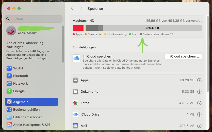The width and height of the screenshot is (212, 132).
Task: Show info for Fotos storage
Action: 199,103
